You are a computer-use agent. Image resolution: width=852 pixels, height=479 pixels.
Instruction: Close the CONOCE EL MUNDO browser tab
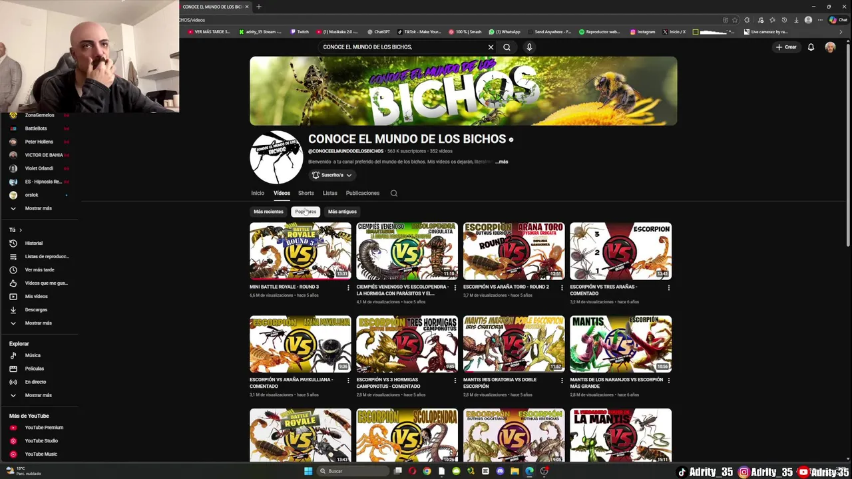tap(247, 7)
